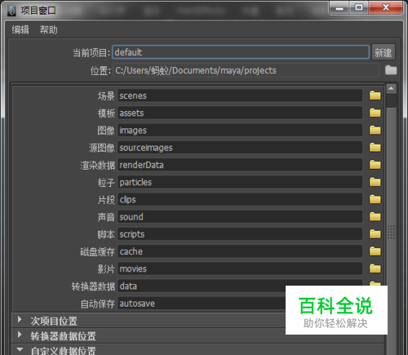This screenshot has height=355, width=408.
Task: Click the 新建 button
Action: (x=383, y=52)
